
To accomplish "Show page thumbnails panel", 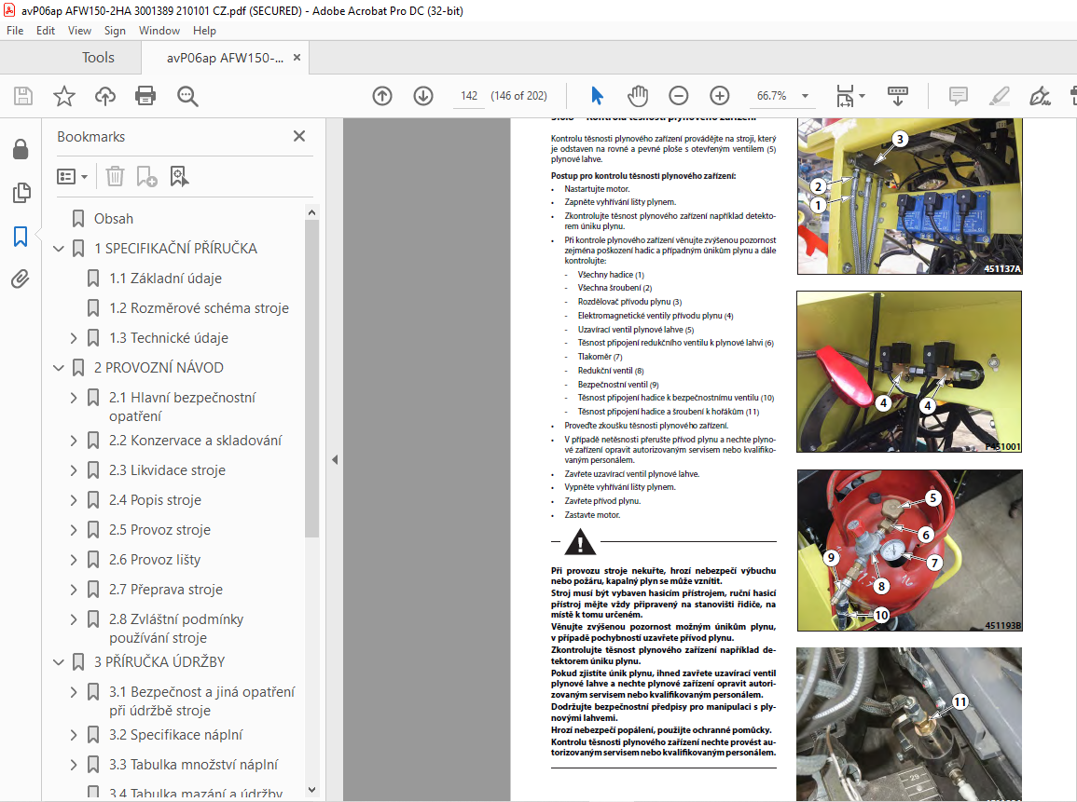I will point(21,193).
